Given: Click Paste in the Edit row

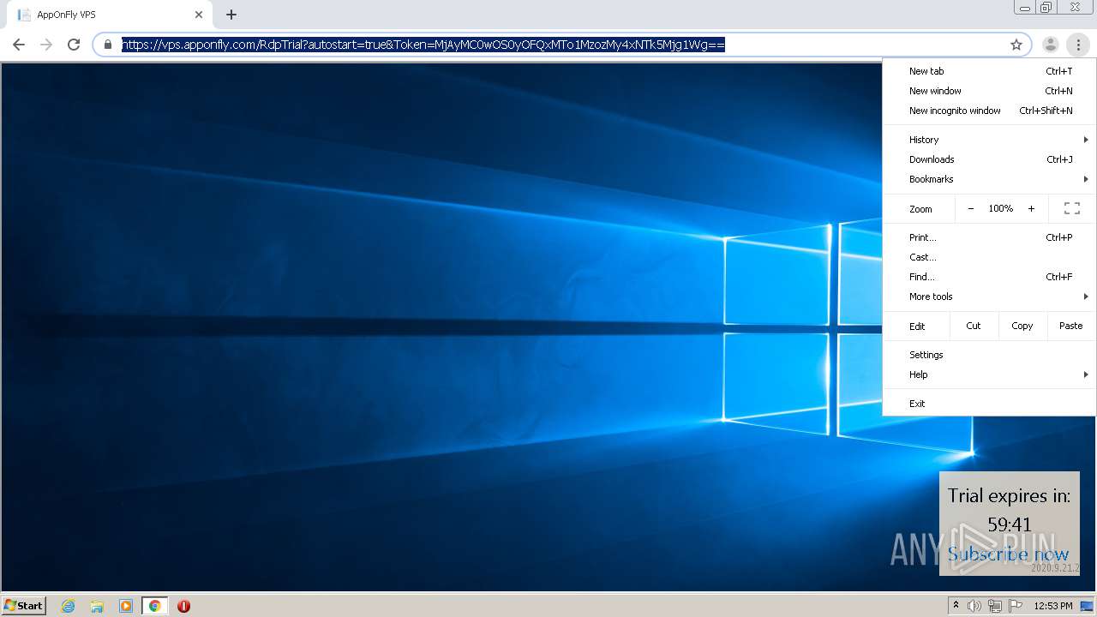Looking at the screenshot, I should (x=1070, y=326).
